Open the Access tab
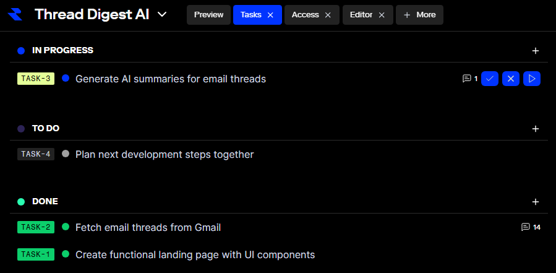The height and width of the screenshot is (273, 556). (305, 15)
